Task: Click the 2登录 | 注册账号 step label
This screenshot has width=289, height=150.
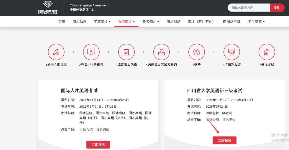Action: pos(91,65)
